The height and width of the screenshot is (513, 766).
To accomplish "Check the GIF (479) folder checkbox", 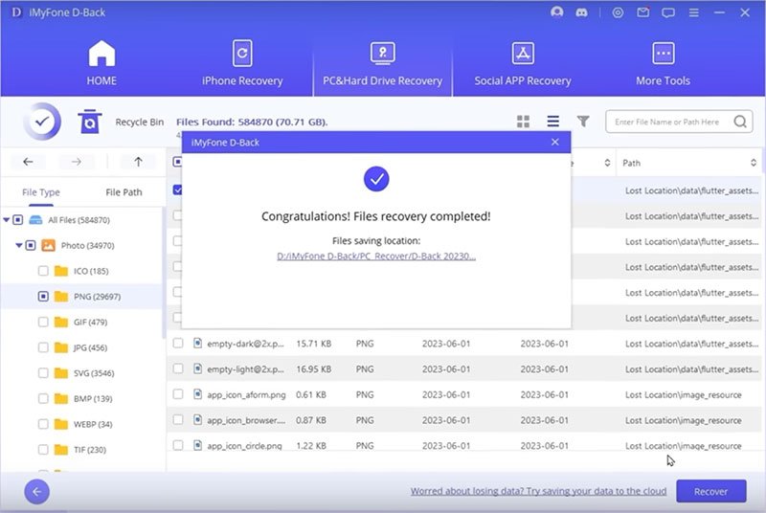I will [x=43, y=322].
